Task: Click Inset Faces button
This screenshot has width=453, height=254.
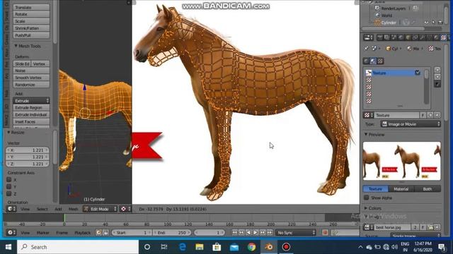Action: (31, 122)
